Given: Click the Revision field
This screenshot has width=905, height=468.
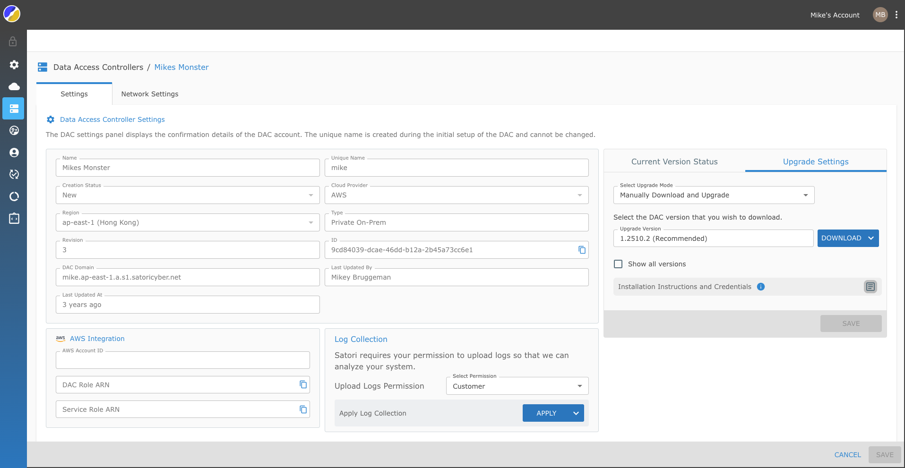Looking at the screenshot, I should [x=188, y=250].
